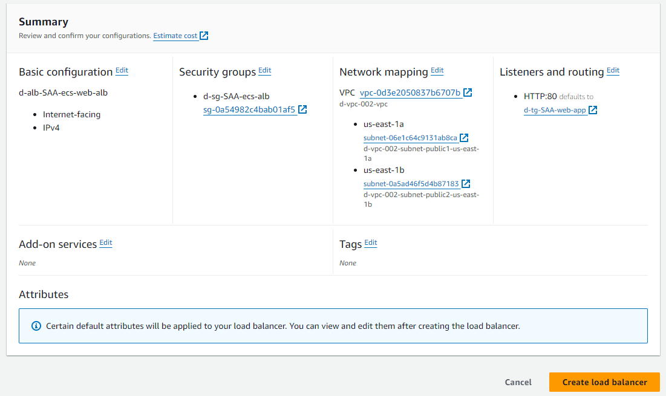Click external-link icon next to sg-0a54982c4bab01af5

pos(303,109)
